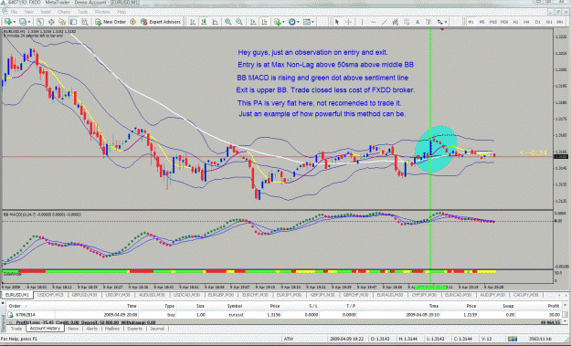Switch to the GBPUSD,M30 chart tab
The height and width of the screenshot is (346, 571).
coord(84,295)
